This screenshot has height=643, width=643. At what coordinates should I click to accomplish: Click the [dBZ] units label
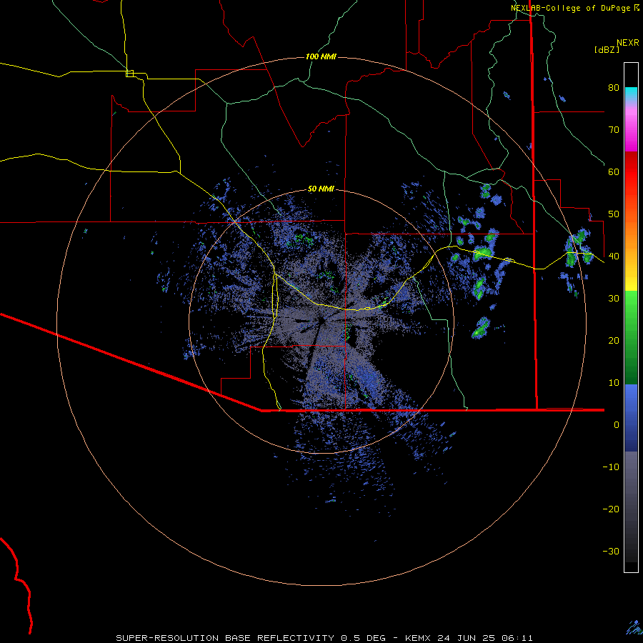pos(607,49)
